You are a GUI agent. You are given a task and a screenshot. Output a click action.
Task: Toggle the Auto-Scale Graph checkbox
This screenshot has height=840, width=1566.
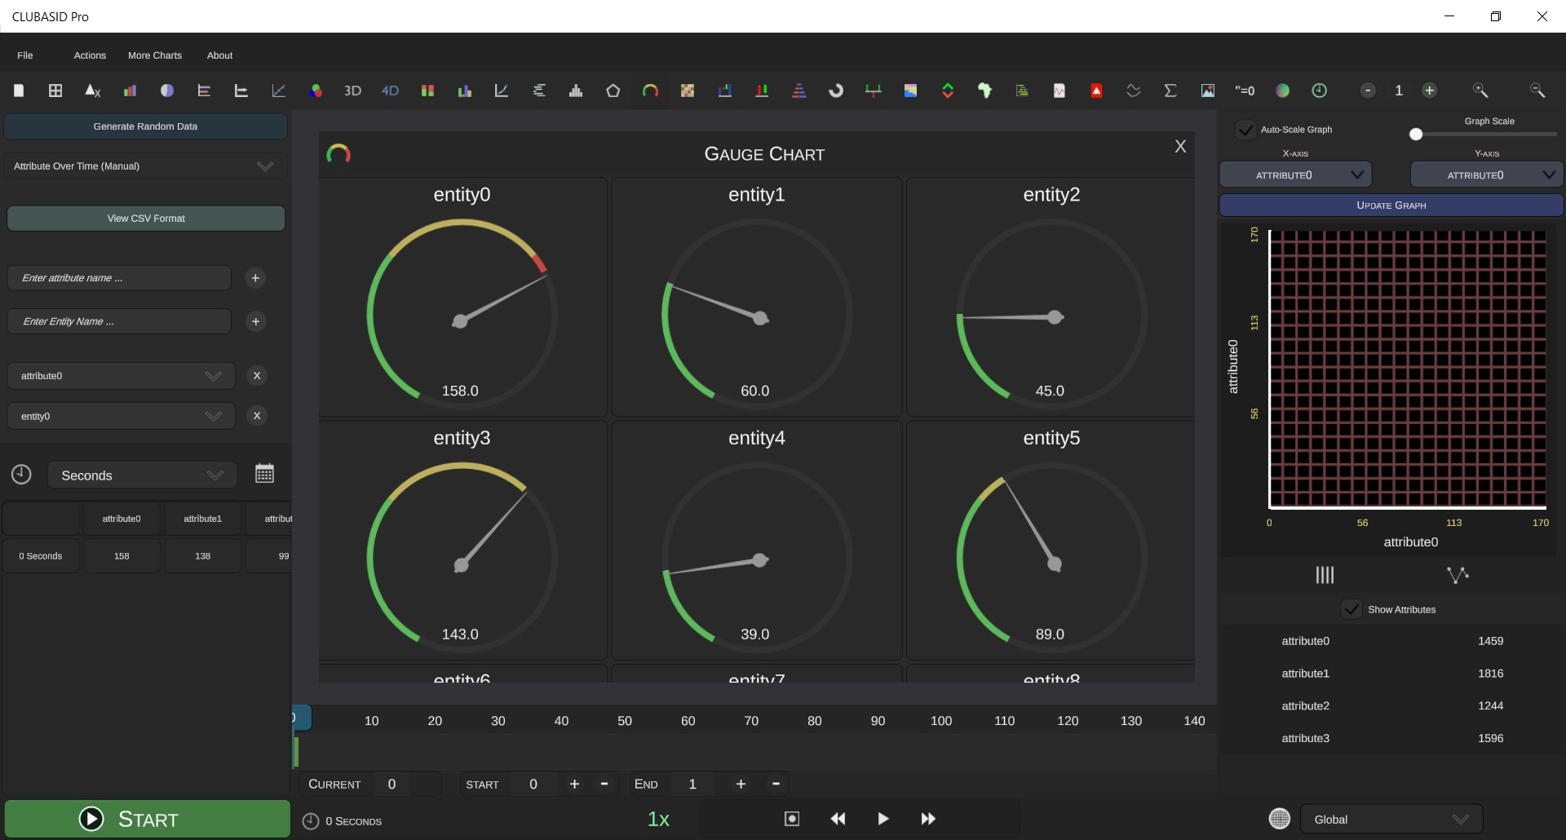(x=1245, y=130)
